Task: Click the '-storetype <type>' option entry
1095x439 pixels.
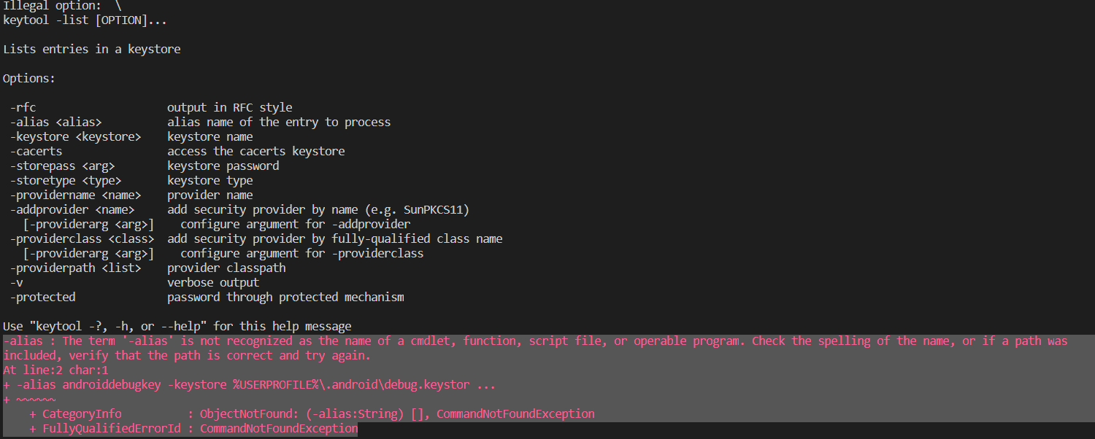Action: (65, 181)
